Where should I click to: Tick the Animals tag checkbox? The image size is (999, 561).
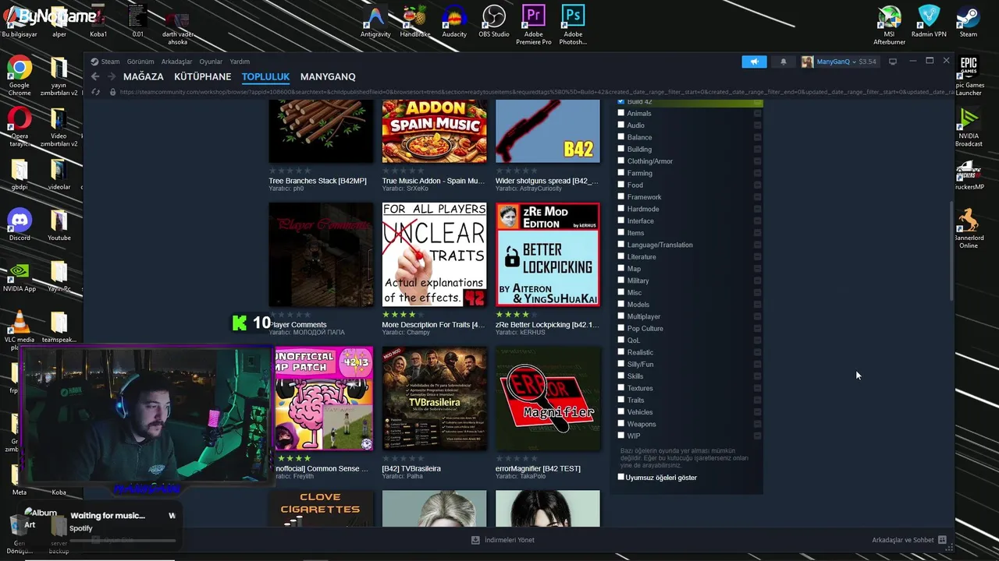click(x=621, y=113)
